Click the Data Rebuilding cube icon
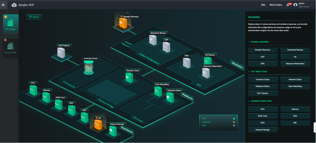 (158, 92)
